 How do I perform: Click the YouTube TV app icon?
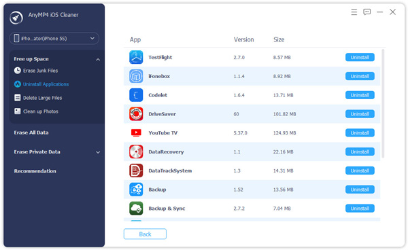tap(136, 132)
